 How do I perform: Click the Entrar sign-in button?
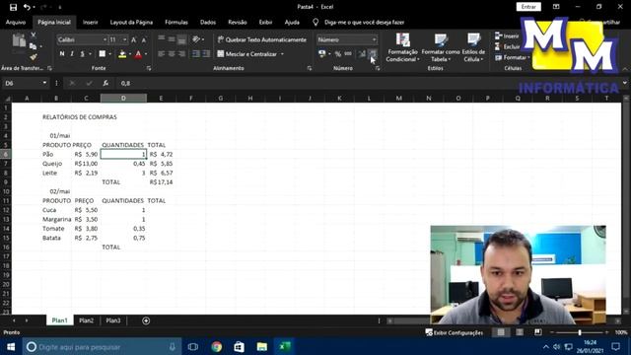click(x=528, y=7)
